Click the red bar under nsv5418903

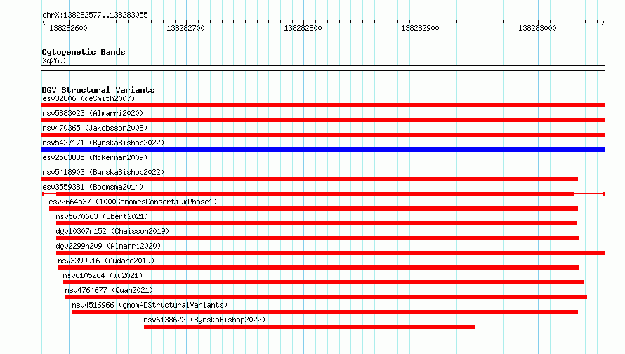pos(310,179)
